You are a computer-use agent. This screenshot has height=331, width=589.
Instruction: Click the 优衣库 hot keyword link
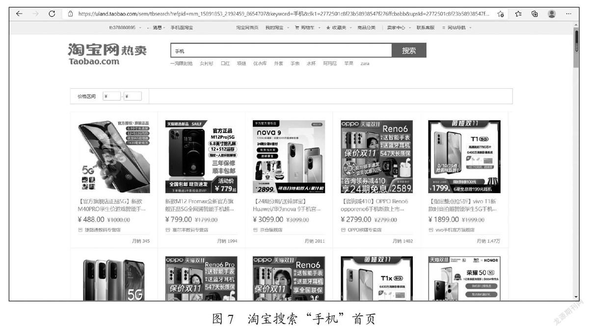(260, 63)
